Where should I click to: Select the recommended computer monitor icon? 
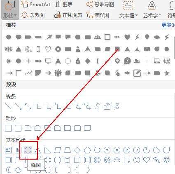click(48, 61)
